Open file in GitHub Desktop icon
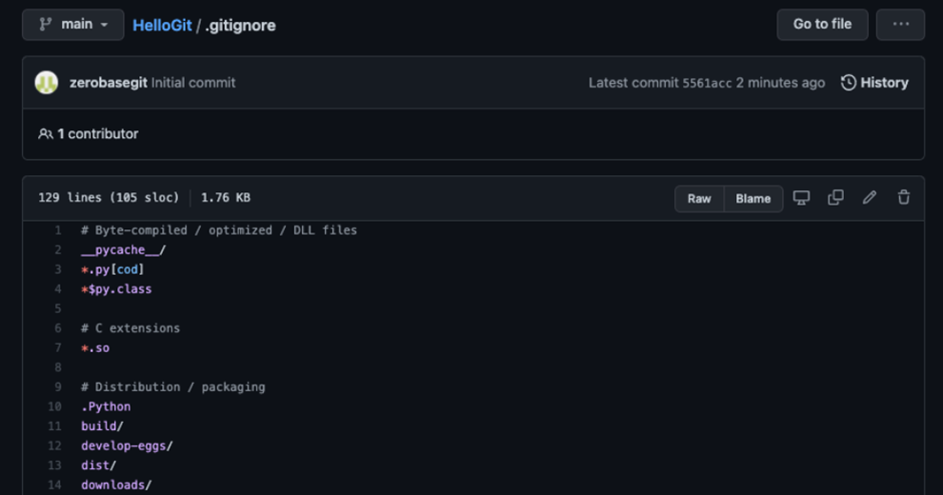Image resolution: width=943 pixels, height=495 pixels. [801, 198]
